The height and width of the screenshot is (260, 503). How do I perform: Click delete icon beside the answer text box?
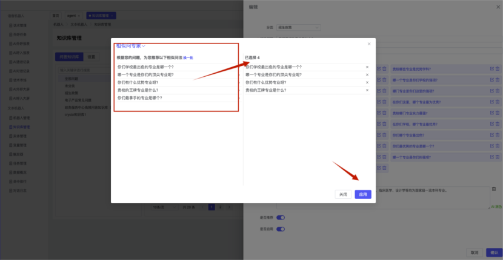[x=495, y=189]
